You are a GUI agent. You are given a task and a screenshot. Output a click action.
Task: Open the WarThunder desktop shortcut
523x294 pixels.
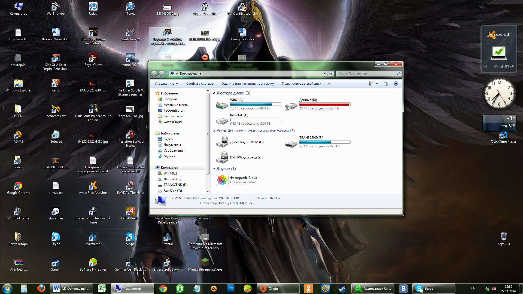coord(56,8)
